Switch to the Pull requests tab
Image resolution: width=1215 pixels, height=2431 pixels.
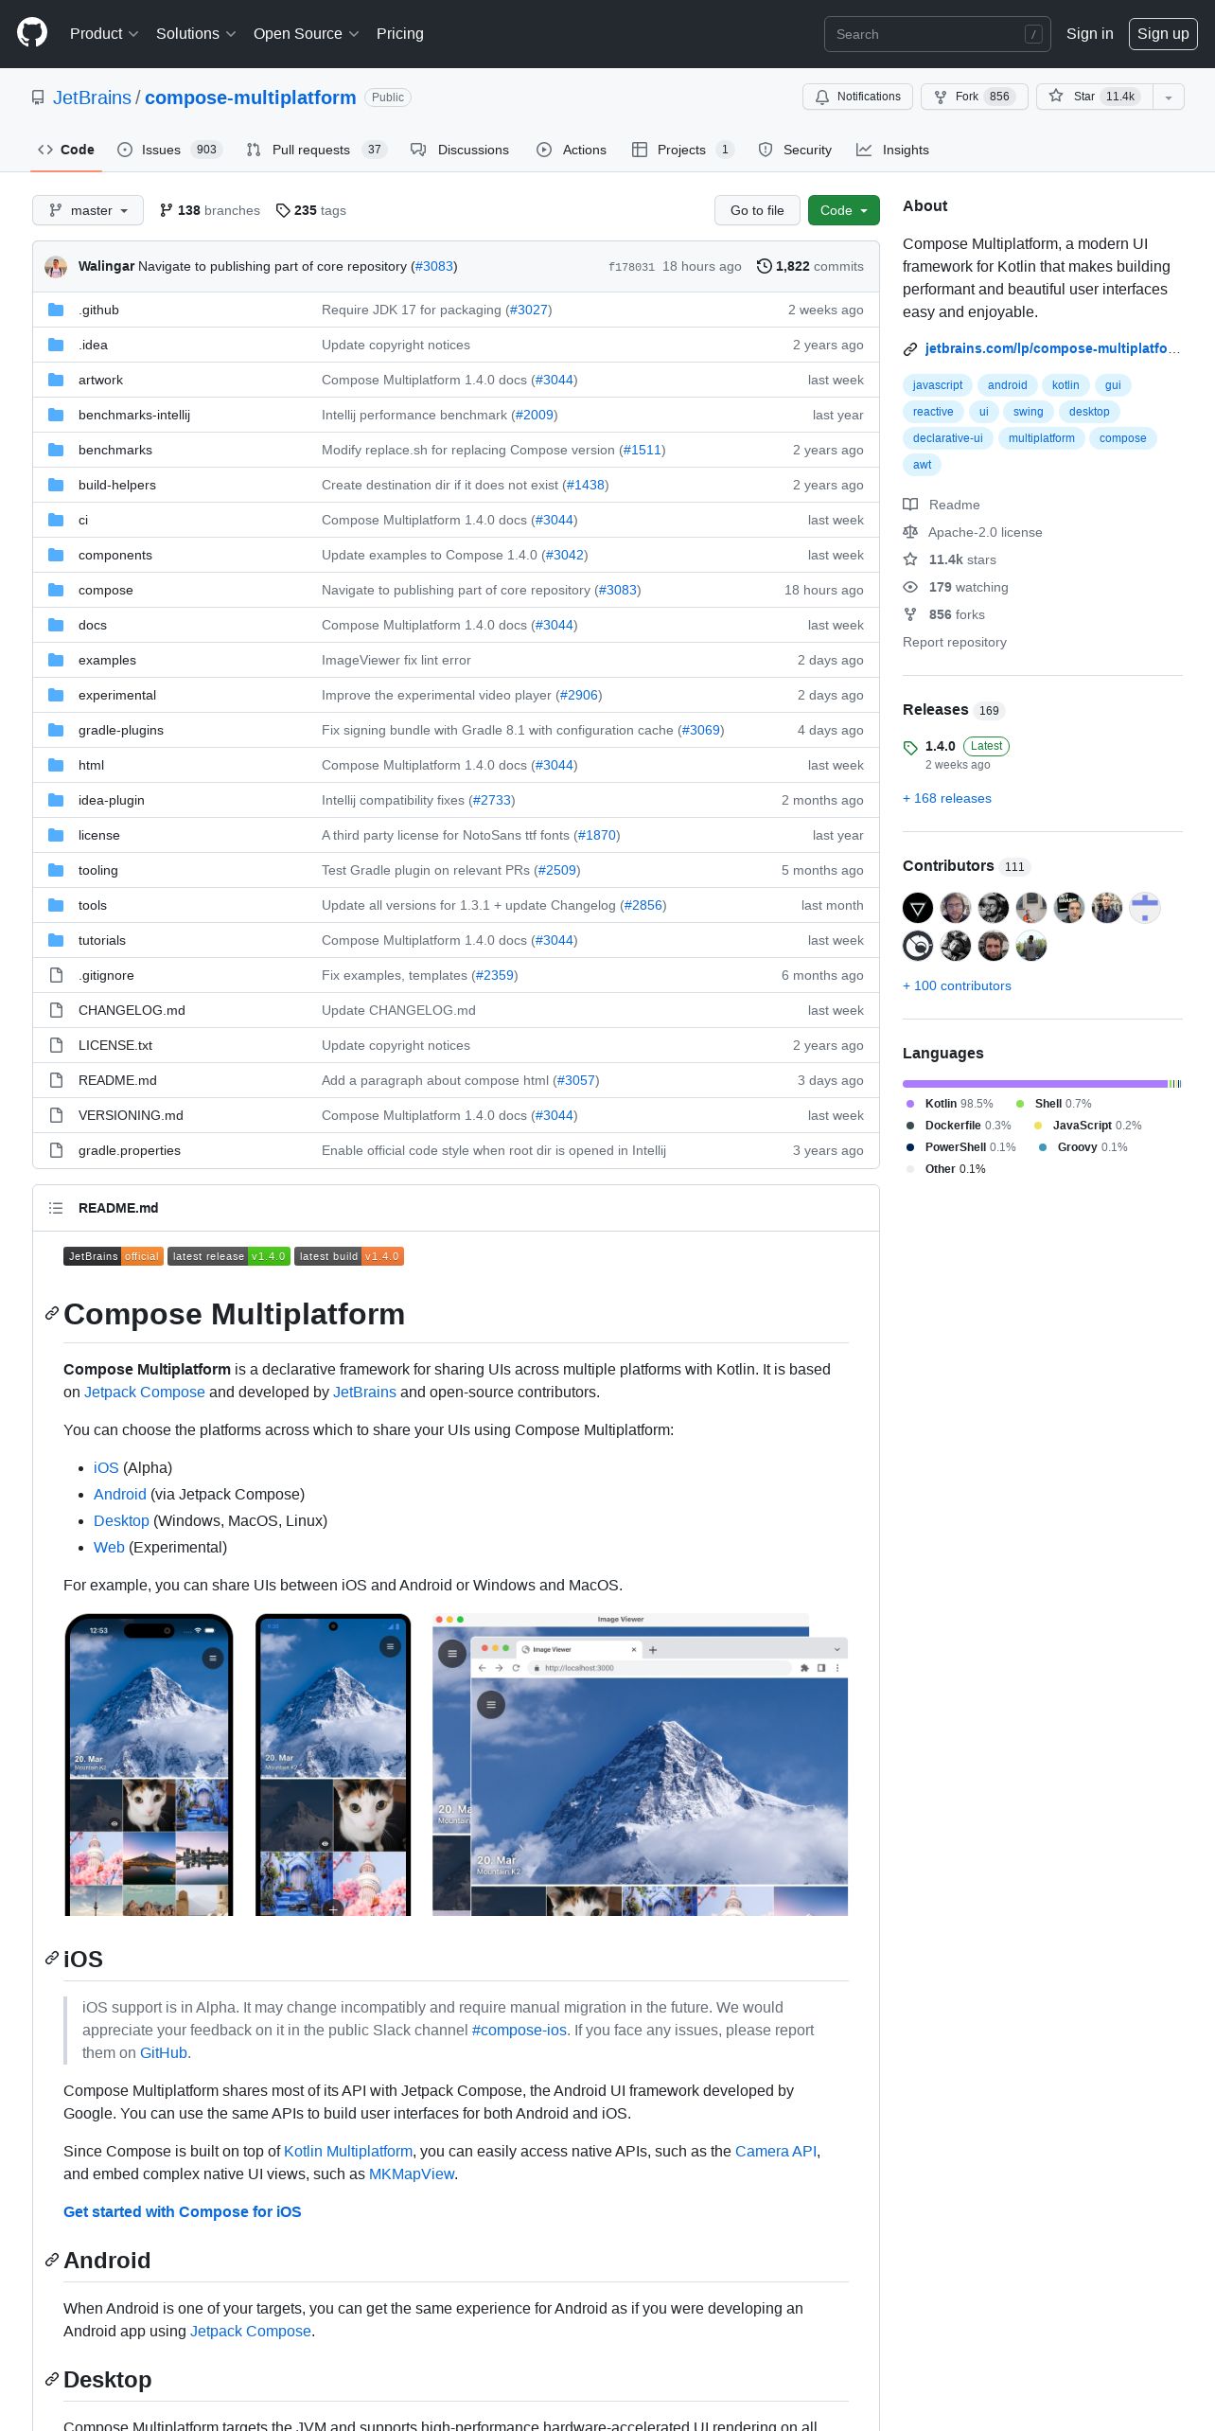tap(317, 150)
